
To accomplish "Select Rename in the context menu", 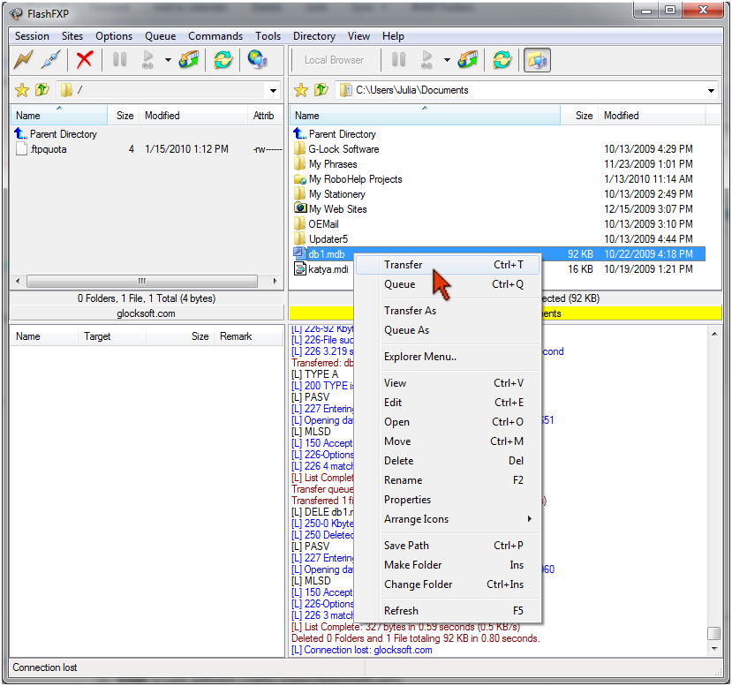I will tap(403, 480).
